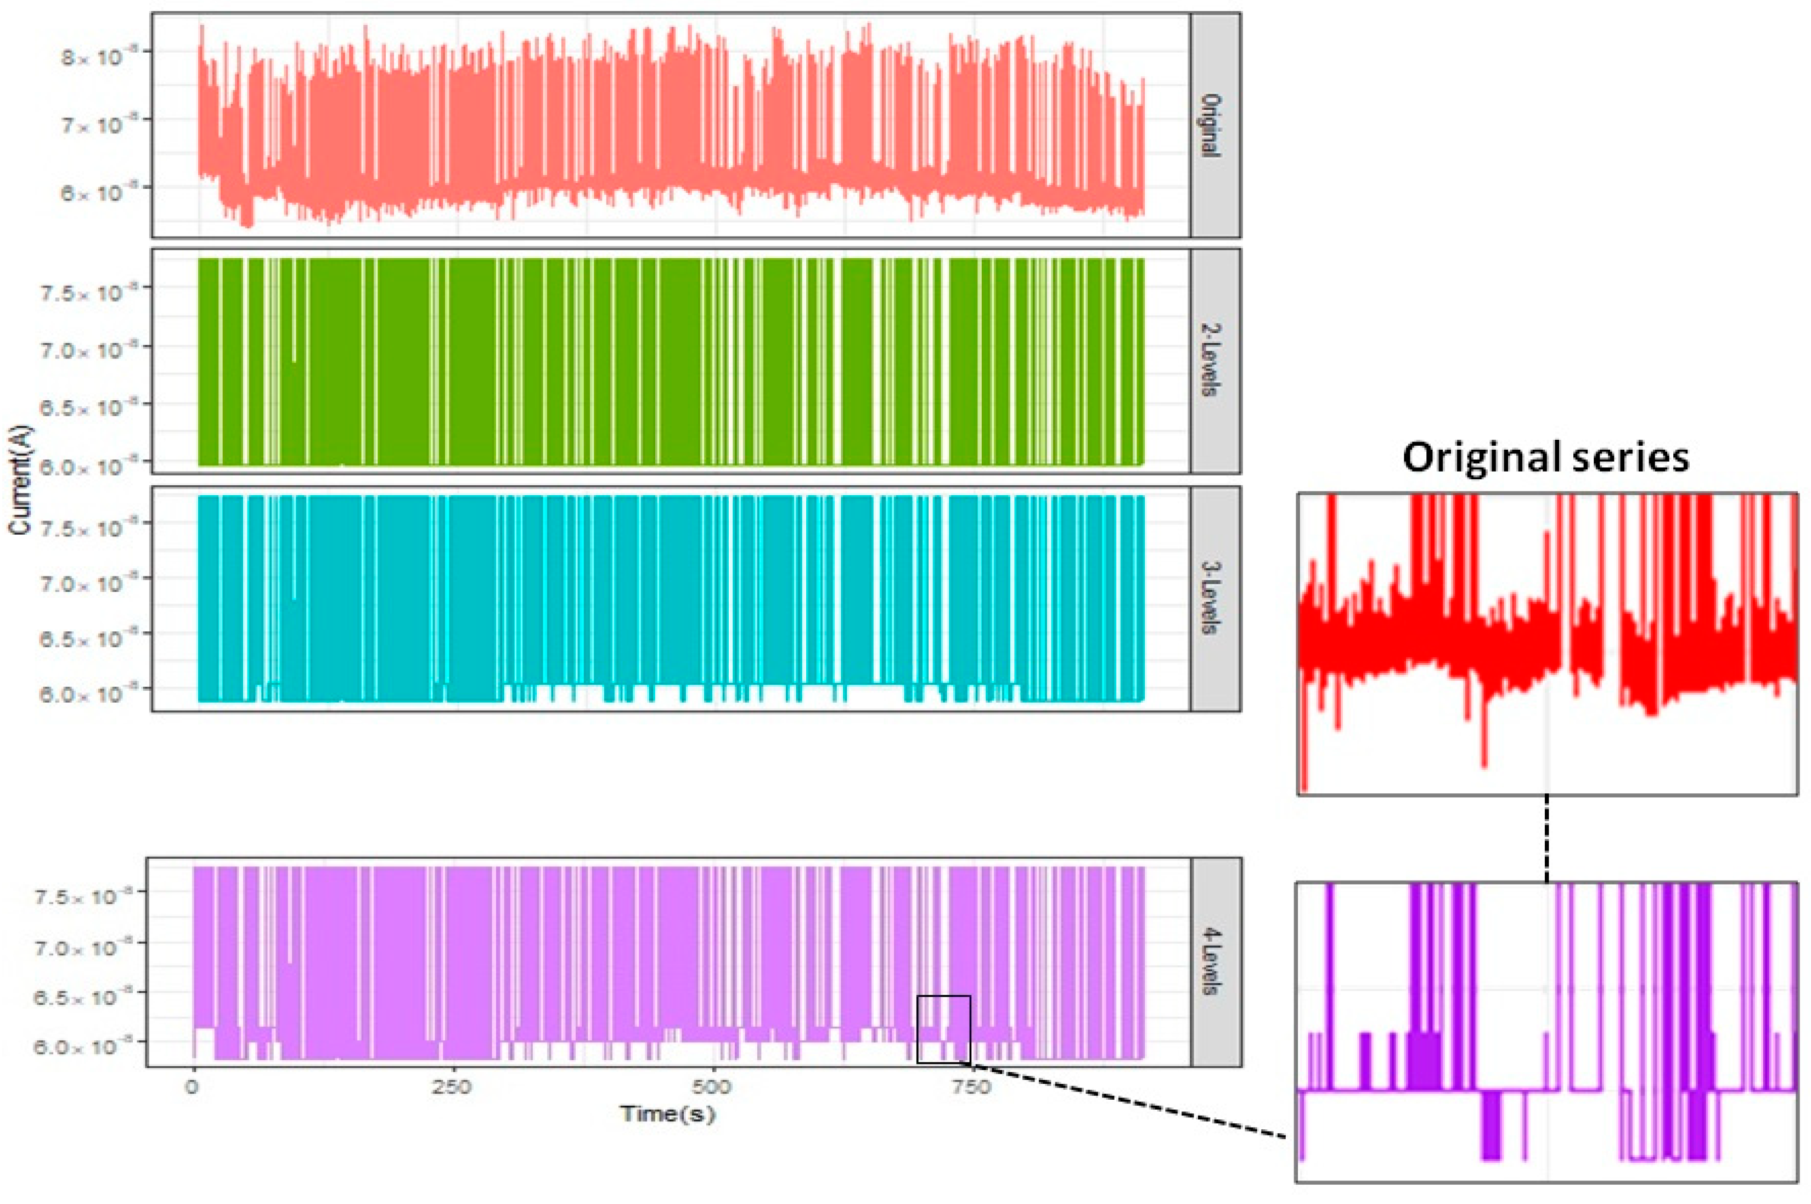Image resolution: width=1811 pixels, height=1204 pixels.
Task: Click the 250 tick on time axis
Action: point(452,1088)
